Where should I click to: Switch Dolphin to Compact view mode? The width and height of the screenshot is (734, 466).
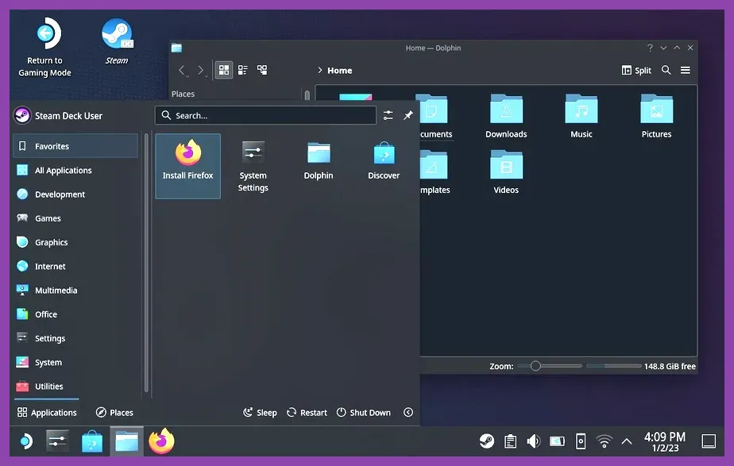pos(243,70)
